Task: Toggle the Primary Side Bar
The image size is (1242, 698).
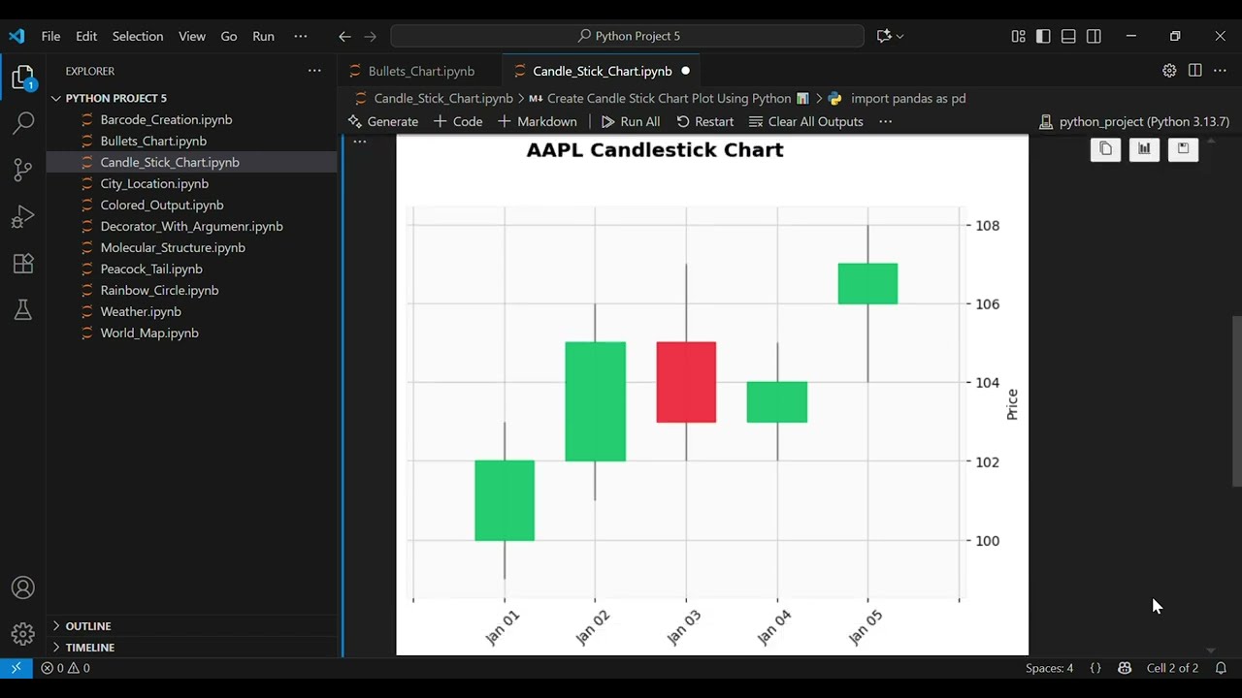Action: [1043, 36]
